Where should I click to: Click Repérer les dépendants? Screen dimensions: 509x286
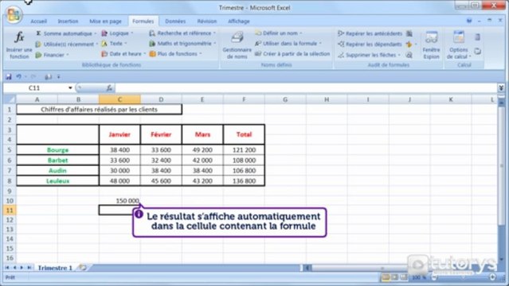pos(370,44)
